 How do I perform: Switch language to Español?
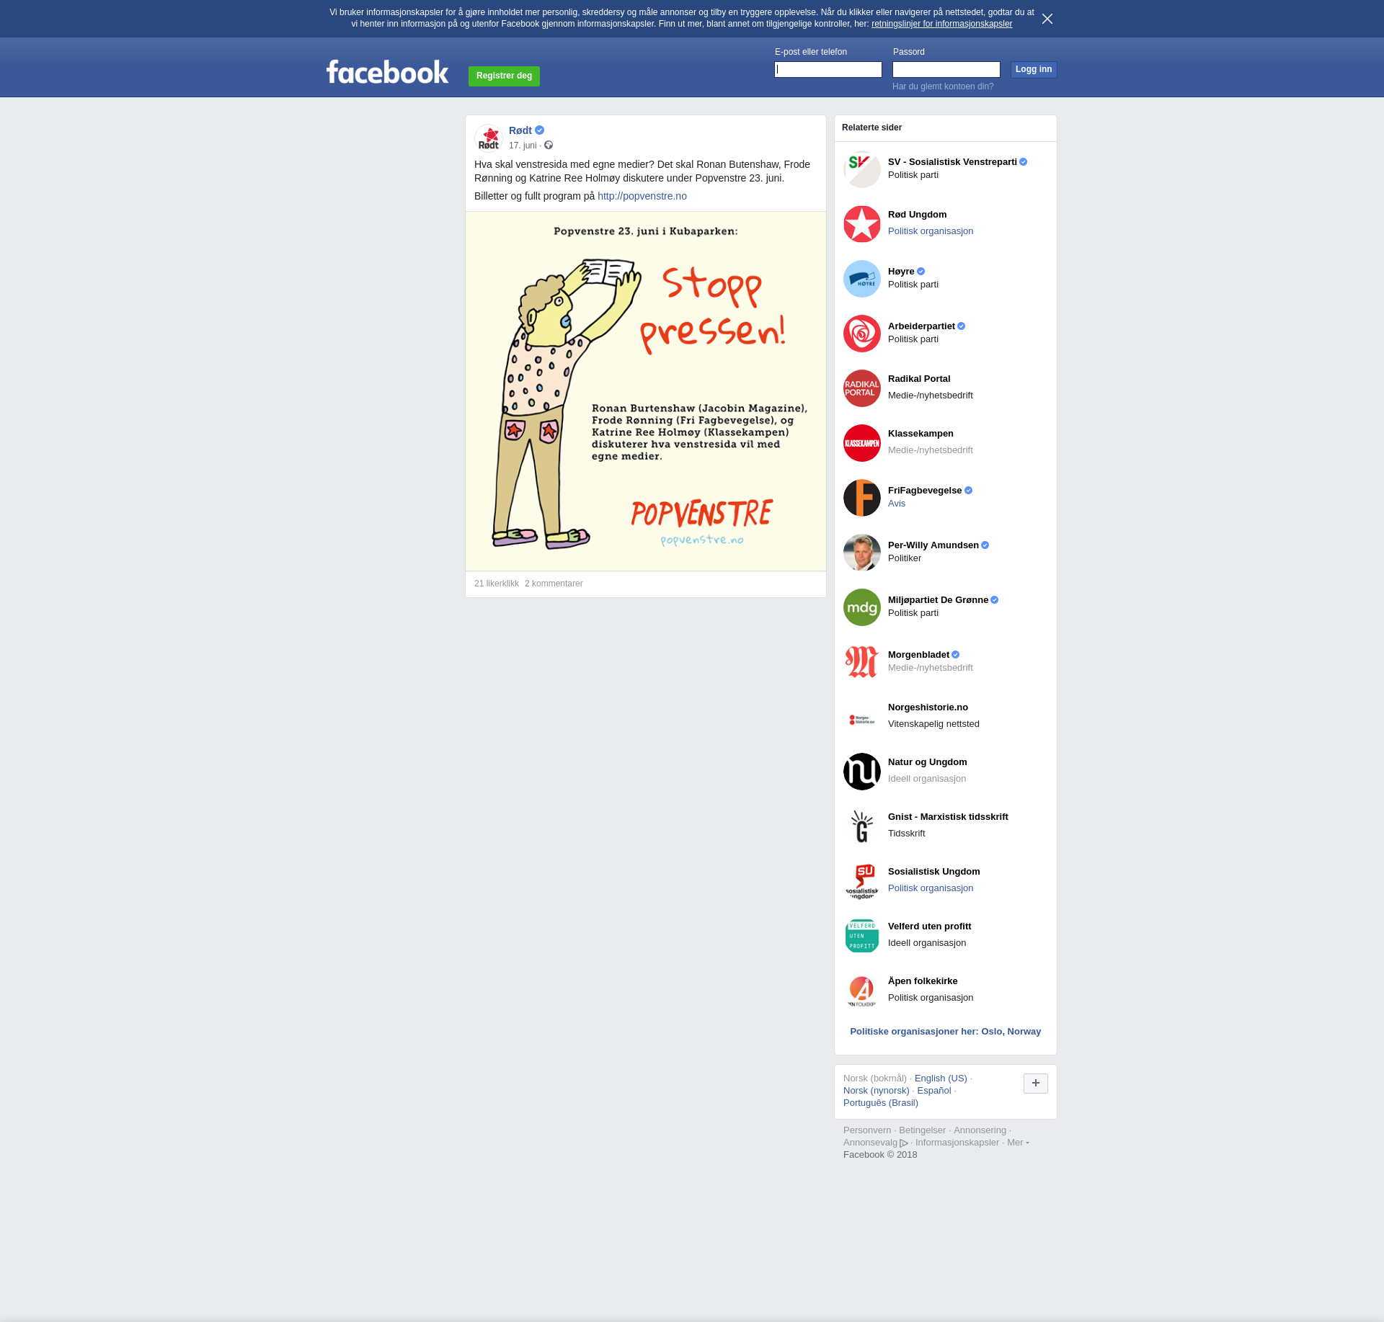pyautogui.click(x=934, y=1091)
